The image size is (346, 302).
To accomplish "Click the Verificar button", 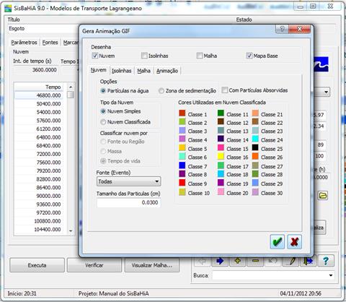I will [x=94, y=265].
